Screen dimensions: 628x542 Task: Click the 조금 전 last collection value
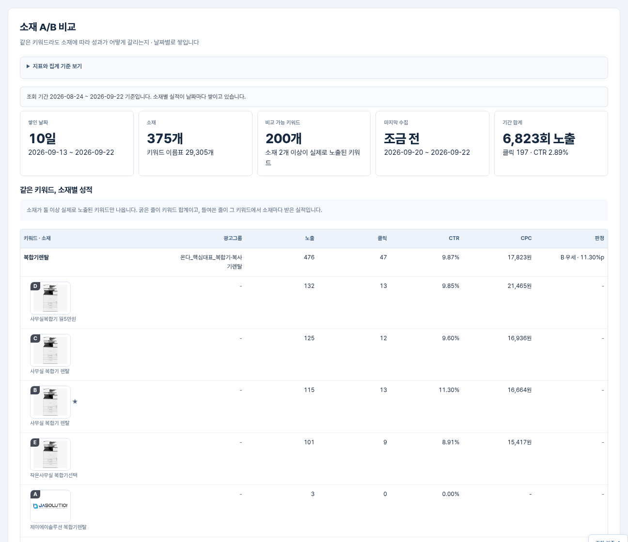(x=402, y=138)
